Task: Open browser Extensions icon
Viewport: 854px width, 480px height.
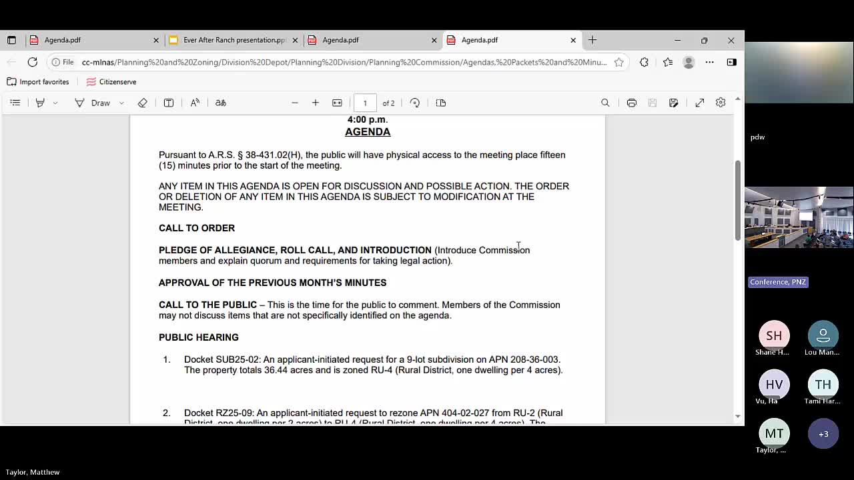Action: coord(644,62)
